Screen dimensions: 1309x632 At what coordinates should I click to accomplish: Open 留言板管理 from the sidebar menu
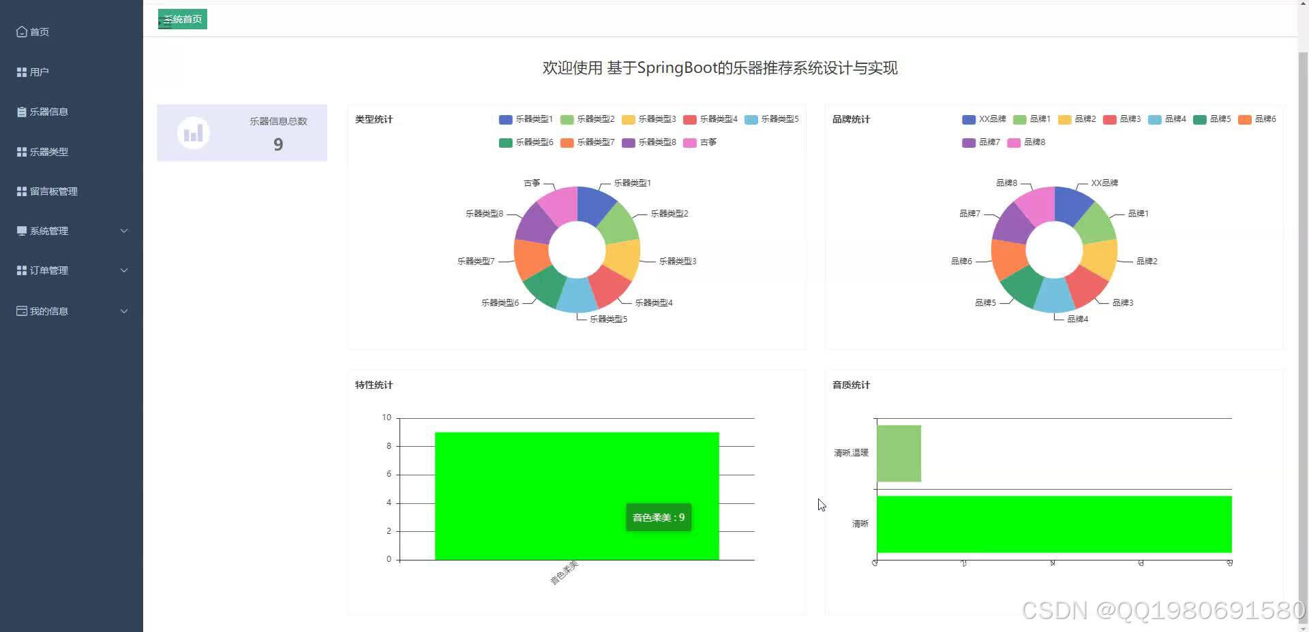tap(55, 191)
